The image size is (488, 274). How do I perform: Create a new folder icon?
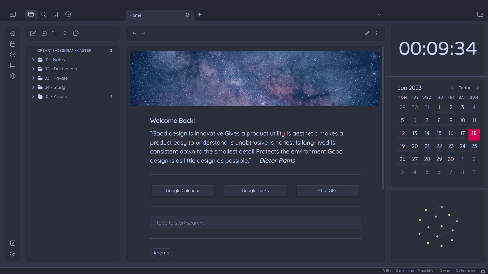coord(44,33)
